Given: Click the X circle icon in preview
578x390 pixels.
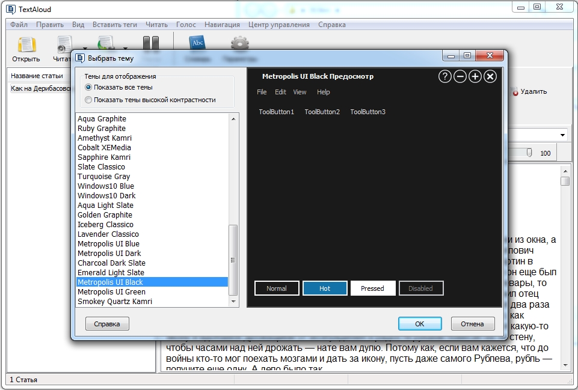Looking at the screenshot, I should point(490,76).
